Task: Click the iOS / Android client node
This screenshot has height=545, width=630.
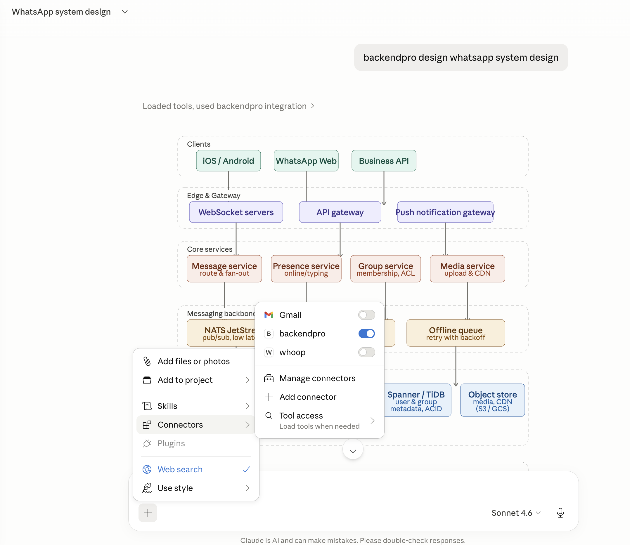Action: [x=229, y=161]
